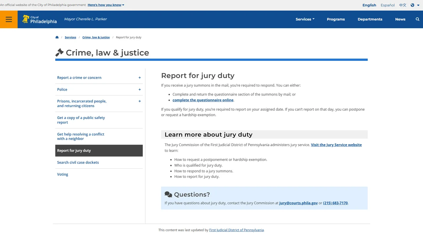Click 'complete the questionnaire online' link
The image size is (423, 238).
point(203,100)
